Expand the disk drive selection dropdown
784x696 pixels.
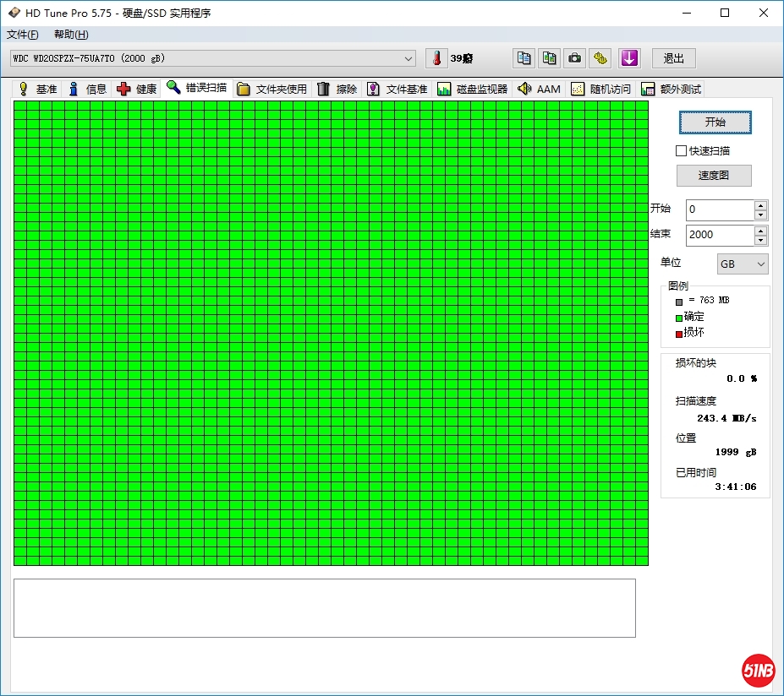(x=408, y=58)
